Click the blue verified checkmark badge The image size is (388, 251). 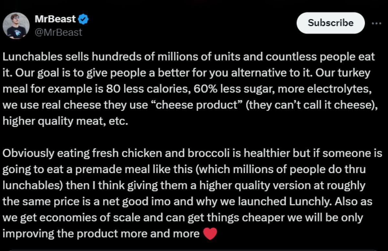pos(84,19)
